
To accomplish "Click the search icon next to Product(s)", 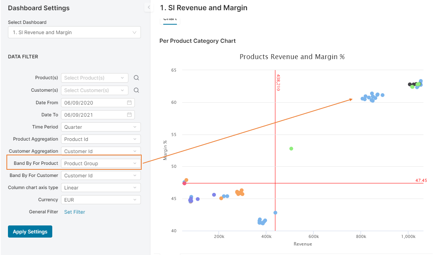I will [136, 78].
